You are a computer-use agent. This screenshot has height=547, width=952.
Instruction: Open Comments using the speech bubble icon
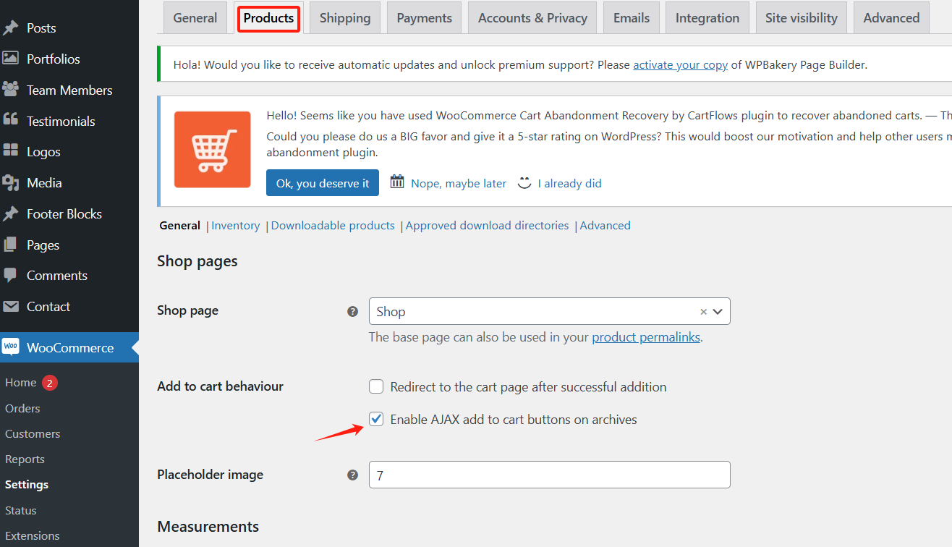pos(12,276)
